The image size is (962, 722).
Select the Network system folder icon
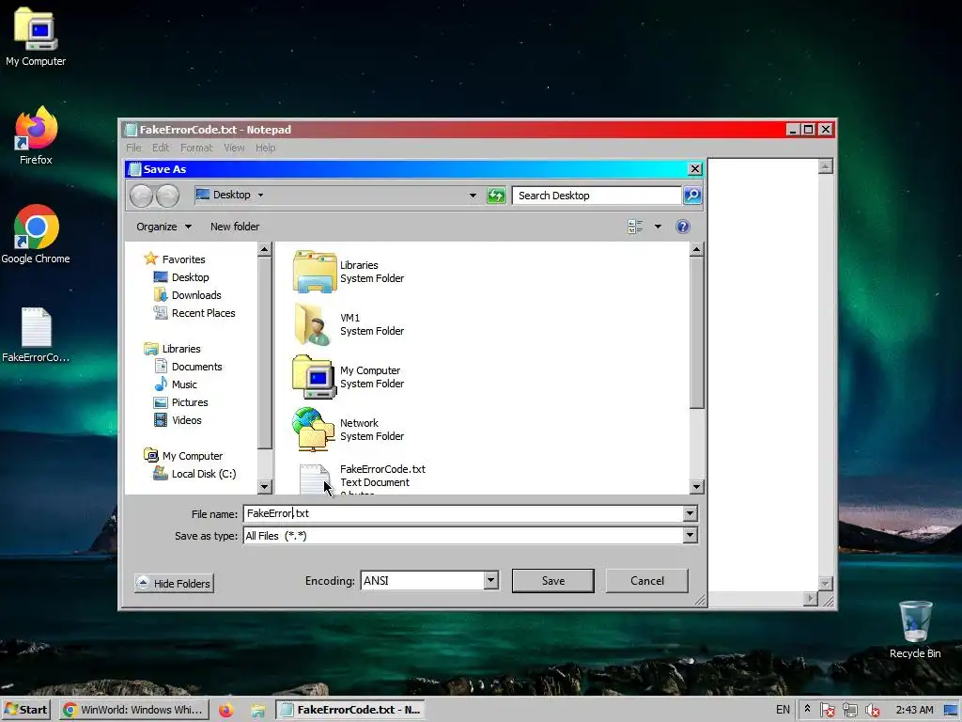click(314, 430)
